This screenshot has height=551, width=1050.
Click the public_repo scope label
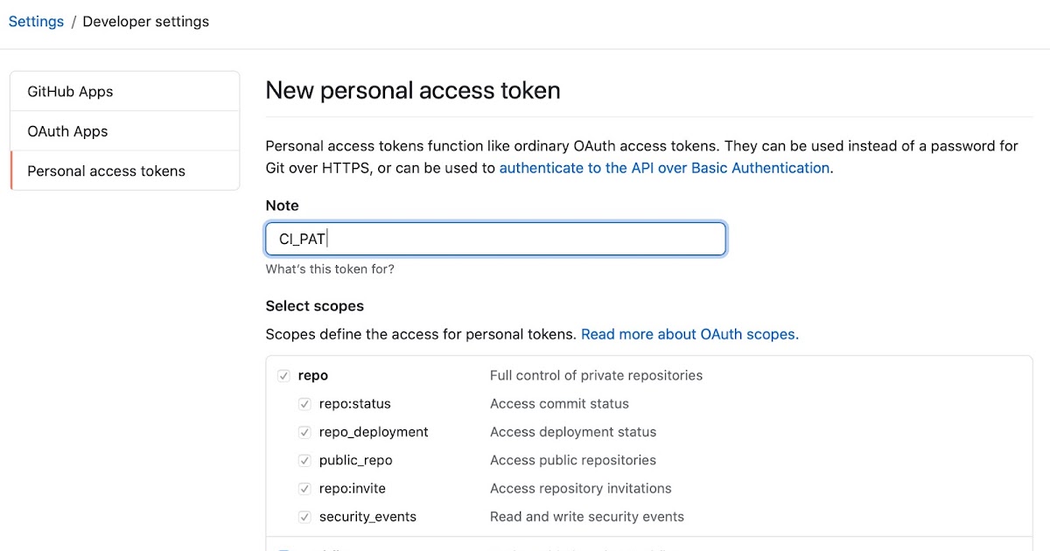pos(355,459)
